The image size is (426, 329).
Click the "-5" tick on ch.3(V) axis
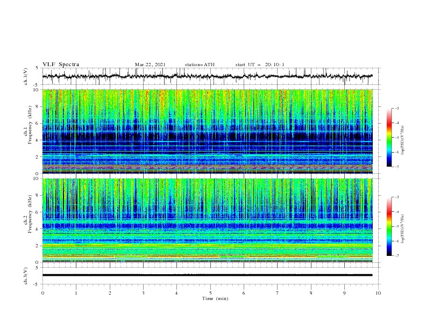(37, 284)
